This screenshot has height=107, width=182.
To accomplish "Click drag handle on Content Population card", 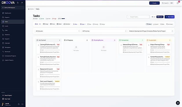I will (x=149, y=57).
